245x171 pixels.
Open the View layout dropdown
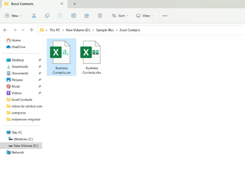click(145, 16)
